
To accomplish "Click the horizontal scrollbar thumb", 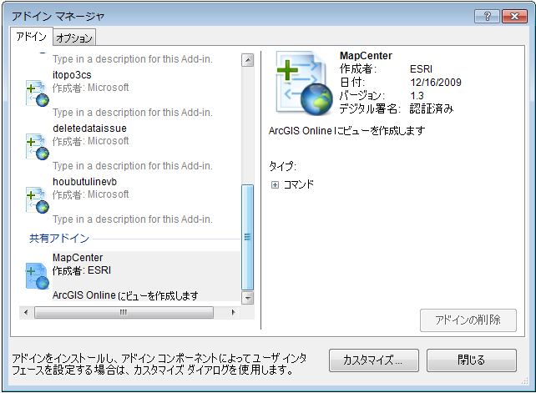I will 124,312.
